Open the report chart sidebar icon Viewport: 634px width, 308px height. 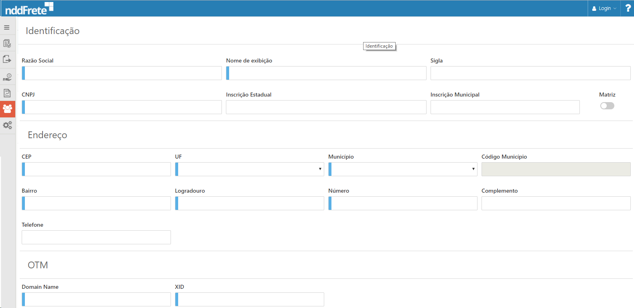(x=7, y=93)
